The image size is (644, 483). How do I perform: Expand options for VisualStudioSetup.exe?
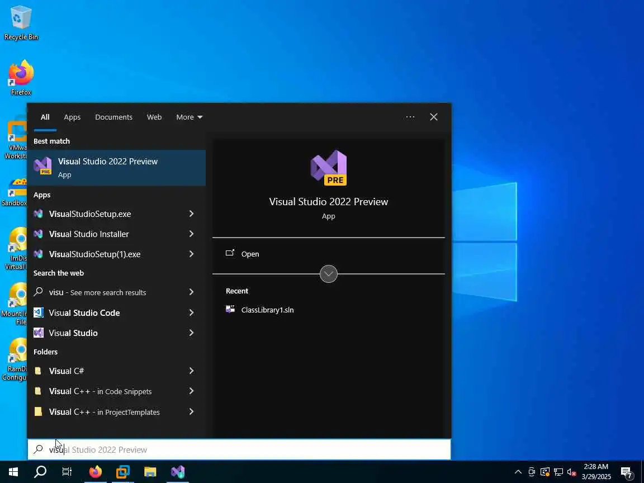tap(191, 214)
